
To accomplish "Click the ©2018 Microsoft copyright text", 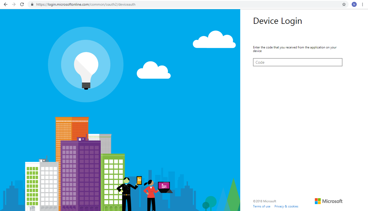I will tap(264, 201).
